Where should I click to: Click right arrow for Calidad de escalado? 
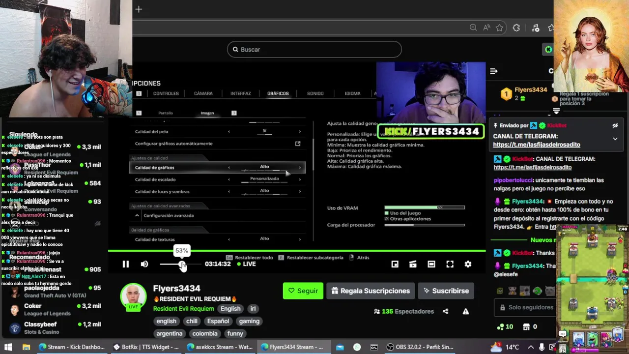(x=300, y=179)
